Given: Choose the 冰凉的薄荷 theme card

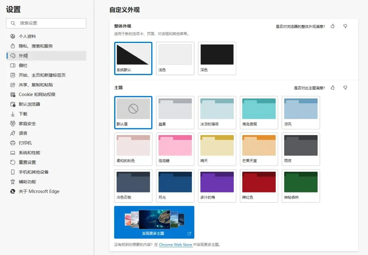Looking at the screenshot, I should [x=217, y=113].
